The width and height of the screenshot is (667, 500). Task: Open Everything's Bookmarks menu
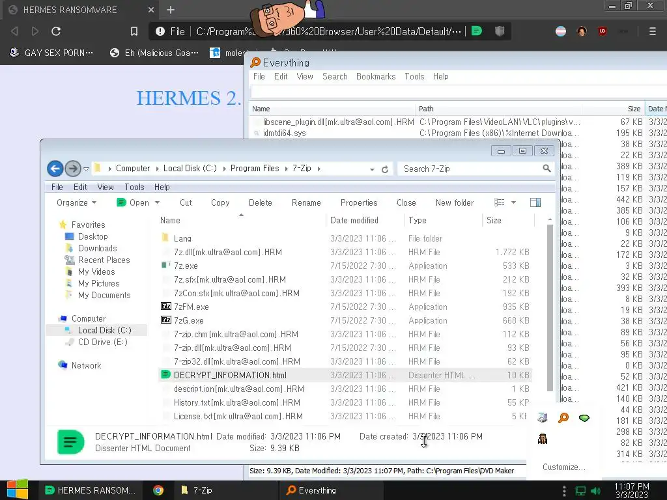click(x=376, y=77)
